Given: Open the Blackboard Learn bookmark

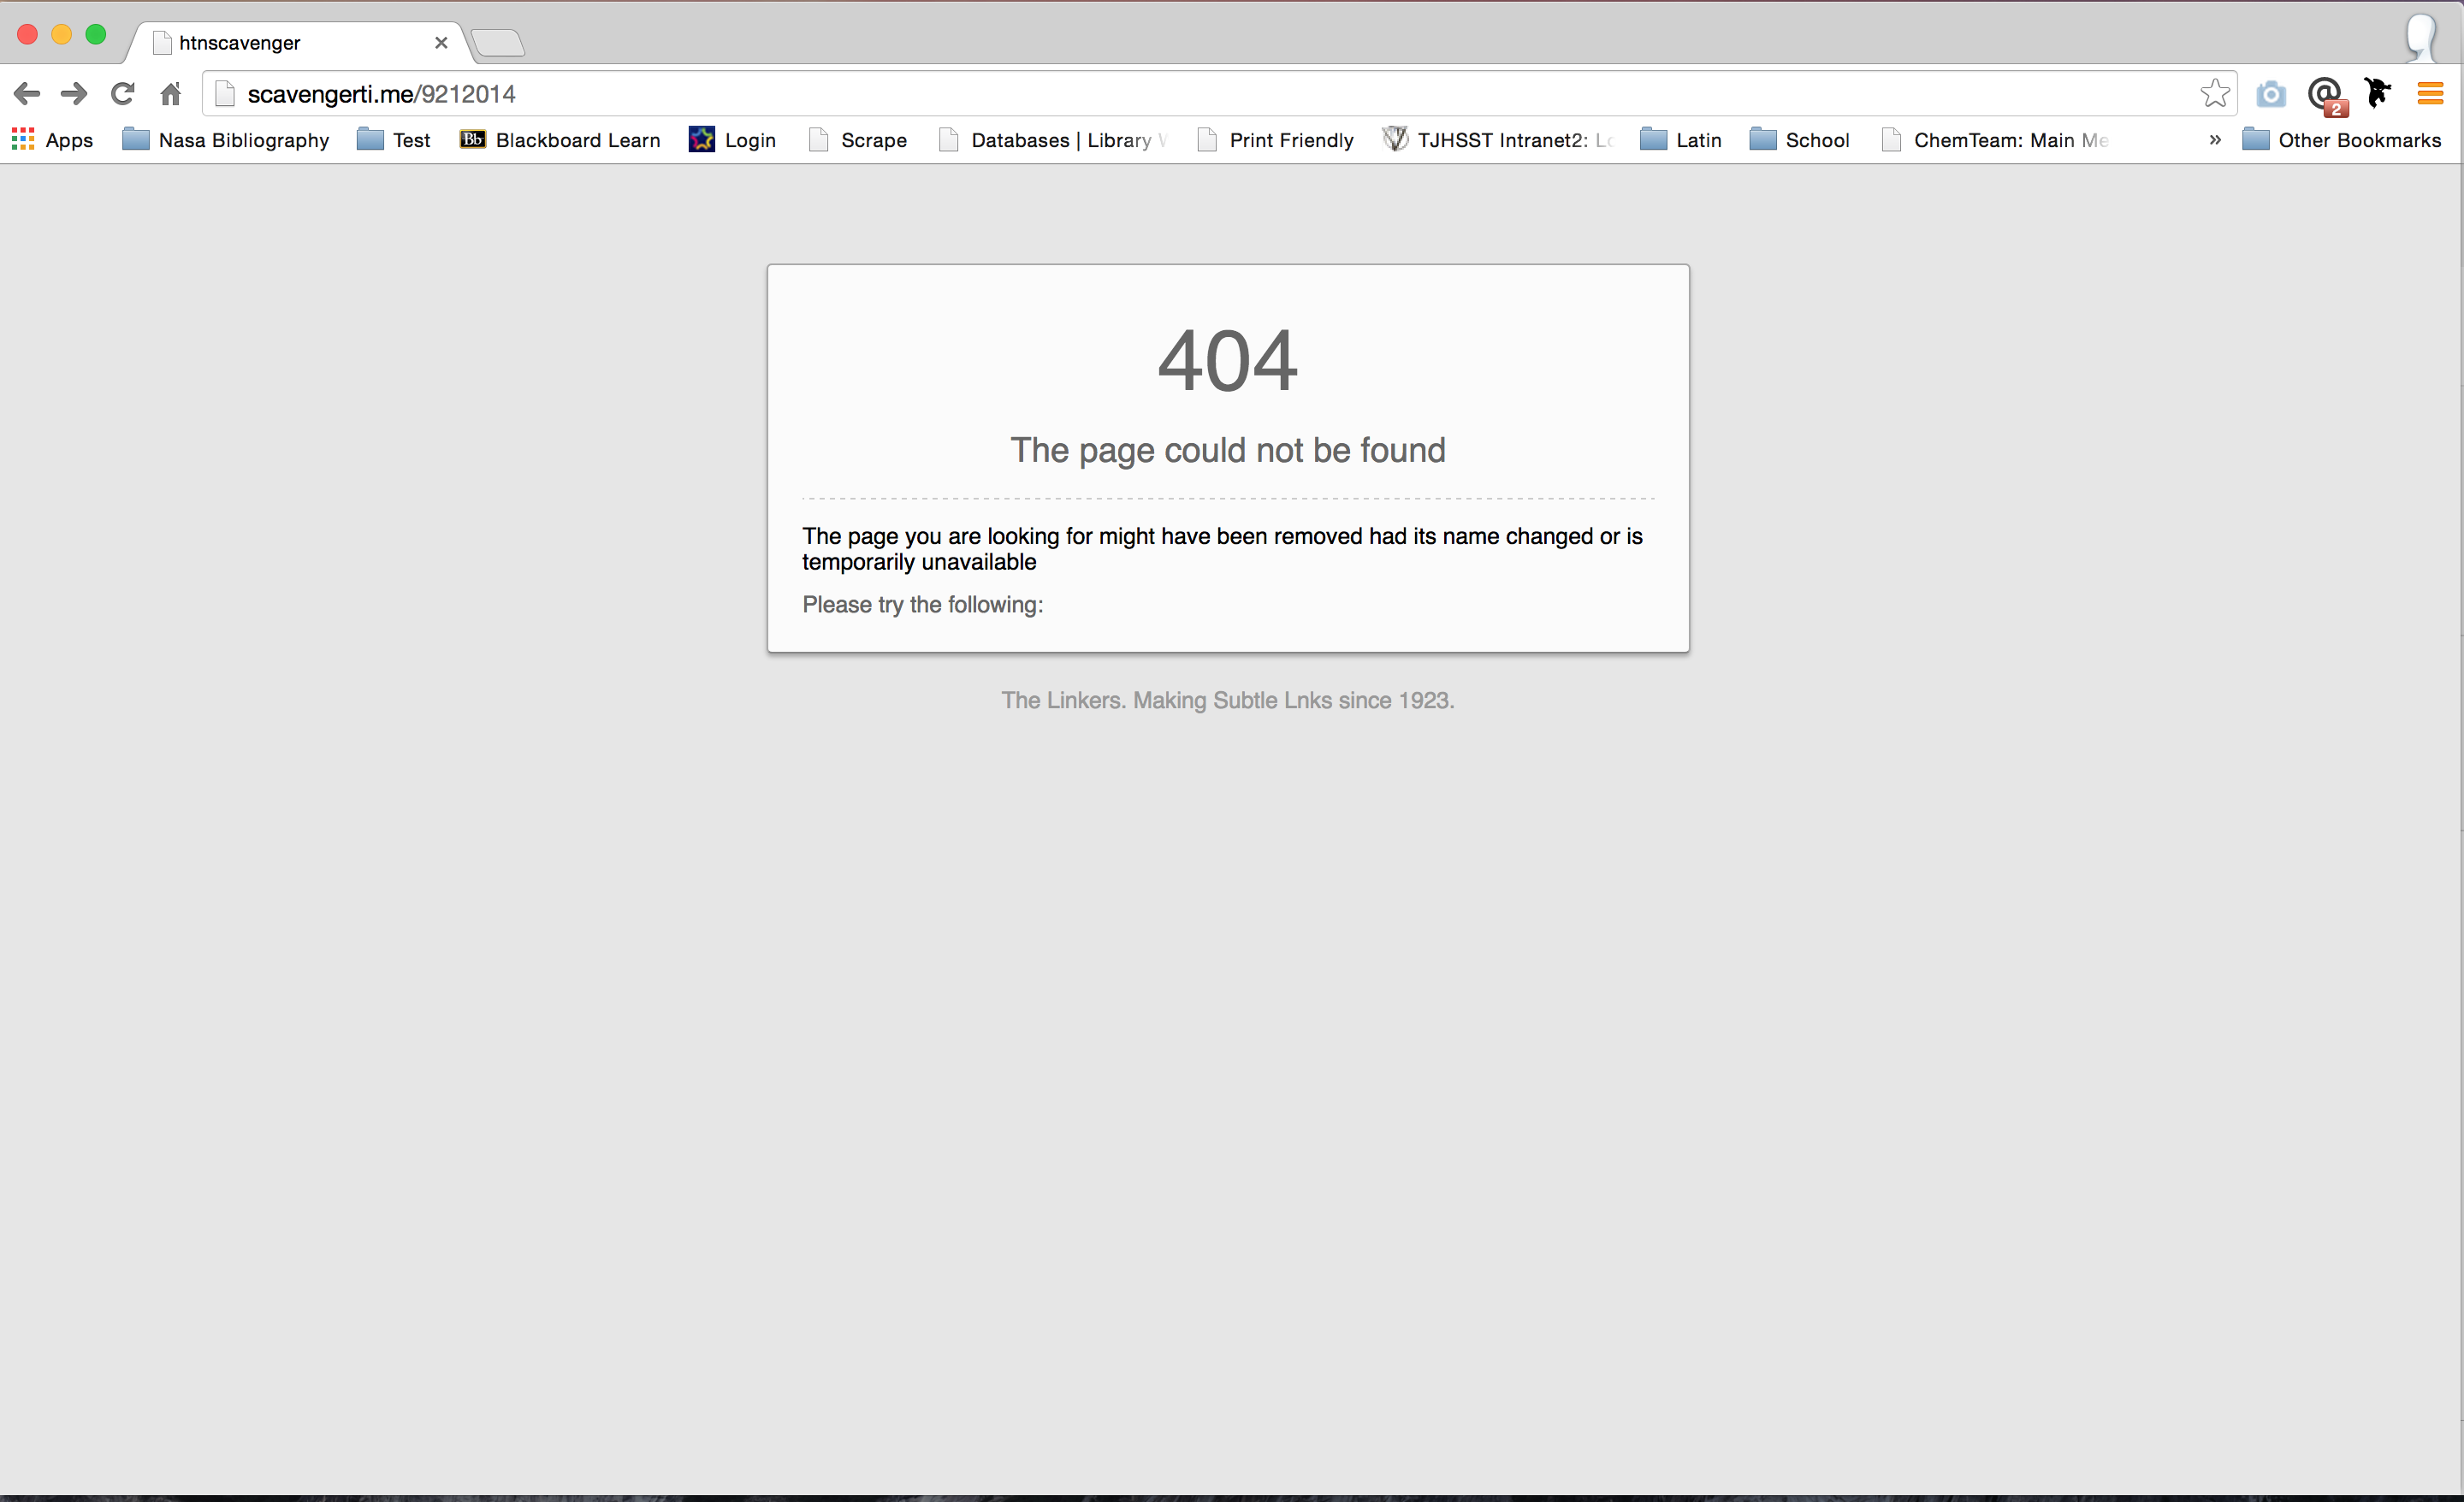Looking at the screenshot, I should pyautogui.click(x=561, y=140).
